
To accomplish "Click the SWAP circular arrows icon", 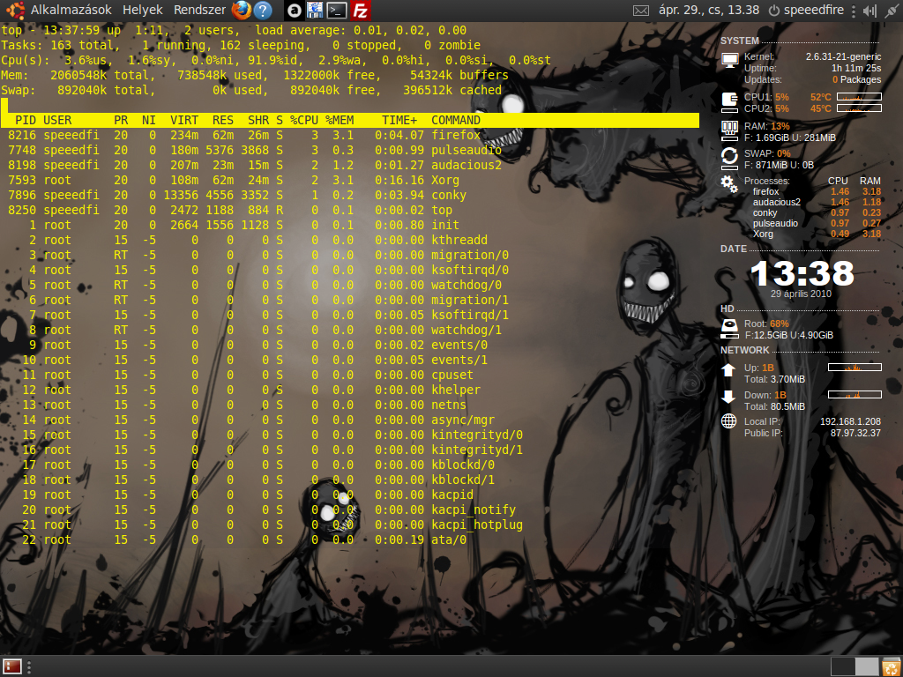I will click(729, 157).
